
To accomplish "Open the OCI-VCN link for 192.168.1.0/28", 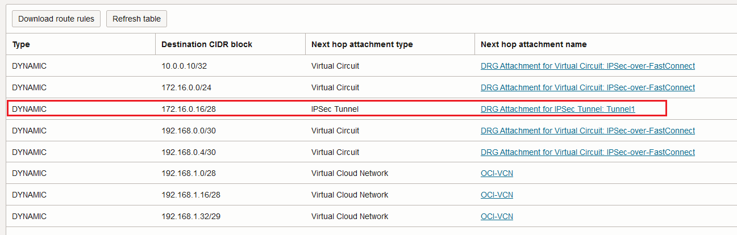I will click(x=497, y=174).
